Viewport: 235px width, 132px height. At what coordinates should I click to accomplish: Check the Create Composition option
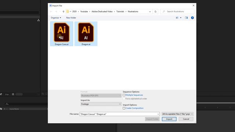click(x=124, y=108)
